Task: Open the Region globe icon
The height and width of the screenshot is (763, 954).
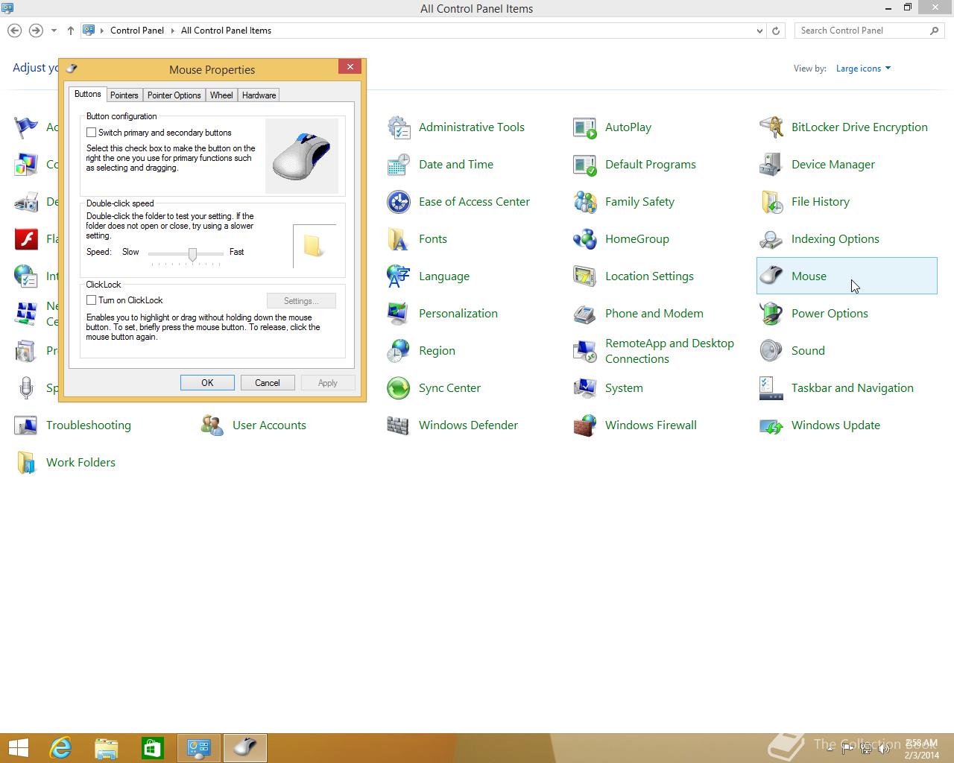Action: pyautogui.click(x=399, y=351)
